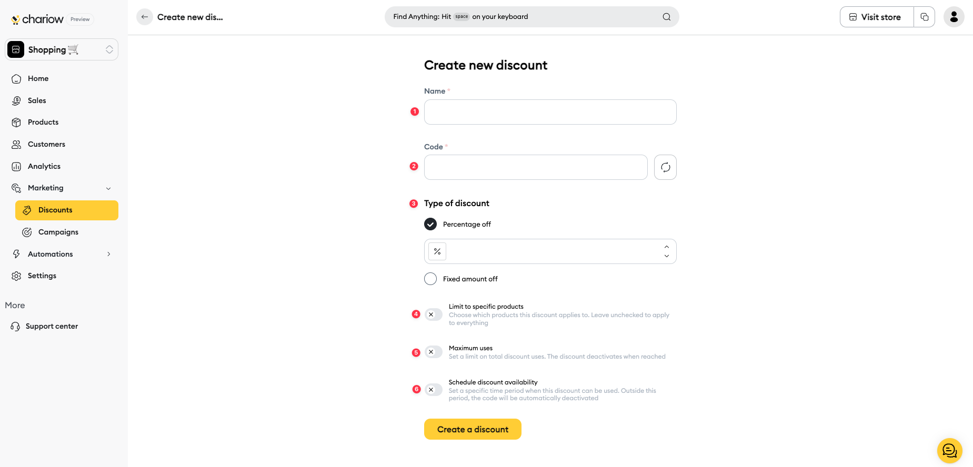
Task: Click the Create a discount button
Action: (473, 429)
